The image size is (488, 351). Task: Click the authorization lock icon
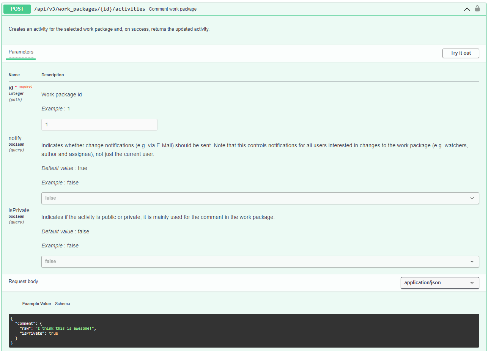point(477,8)
